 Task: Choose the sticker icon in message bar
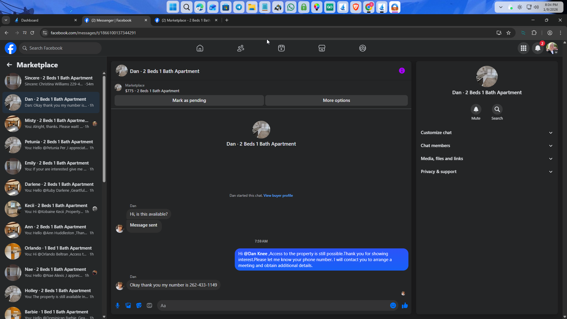139,305
